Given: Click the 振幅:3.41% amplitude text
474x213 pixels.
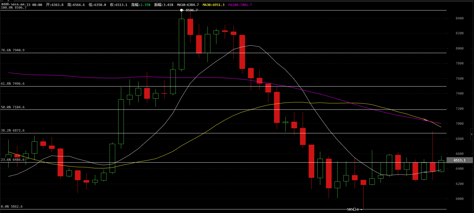Looking at the screenshot, I should tap(164, 5).
